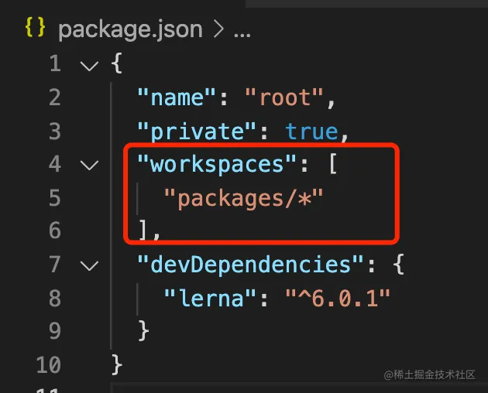Click line number 10 in gutter
Viewport: 488px width, 393px height.
click(x=48, y=364)
